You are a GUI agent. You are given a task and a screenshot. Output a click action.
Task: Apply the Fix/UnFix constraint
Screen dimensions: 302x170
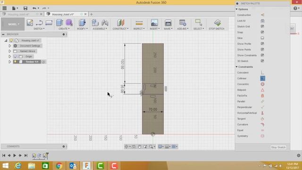coord(262,95)
